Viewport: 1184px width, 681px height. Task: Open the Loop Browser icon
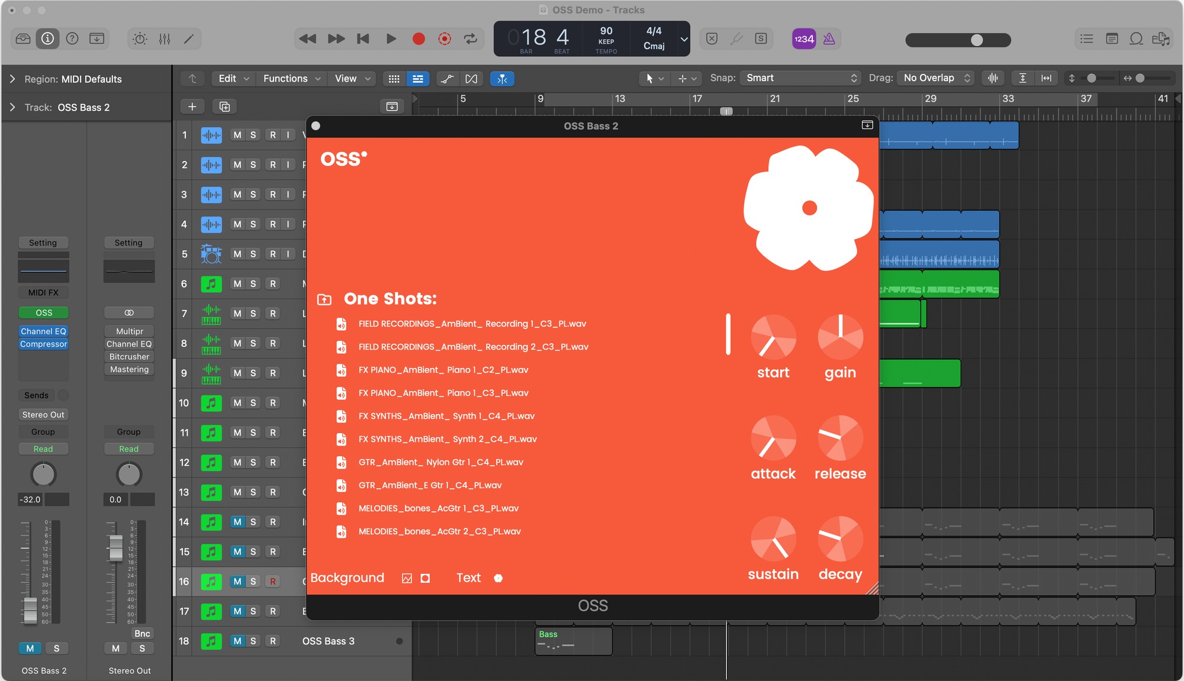[x=1136, y=39]
